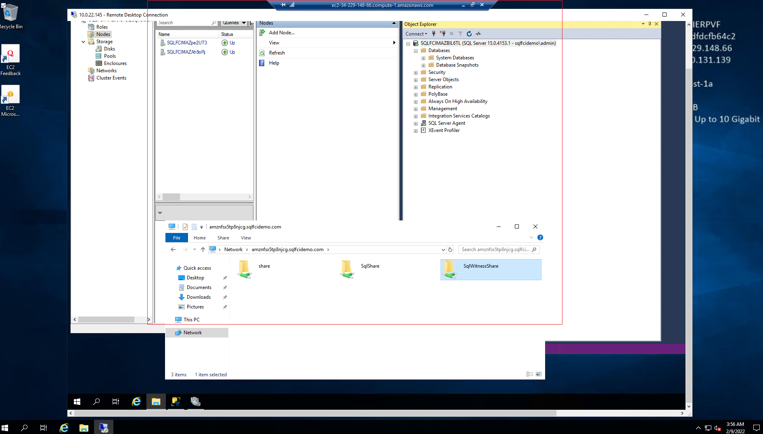Refresh the File Explorer address bar location

pyautogui.click(x=450, y=249)
